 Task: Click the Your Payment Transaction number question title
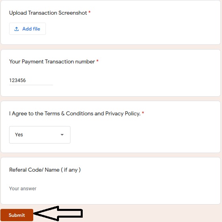coord(52,61)
